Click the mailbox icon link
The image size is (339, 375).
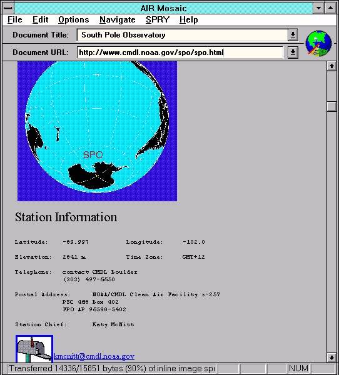point(34,349)
